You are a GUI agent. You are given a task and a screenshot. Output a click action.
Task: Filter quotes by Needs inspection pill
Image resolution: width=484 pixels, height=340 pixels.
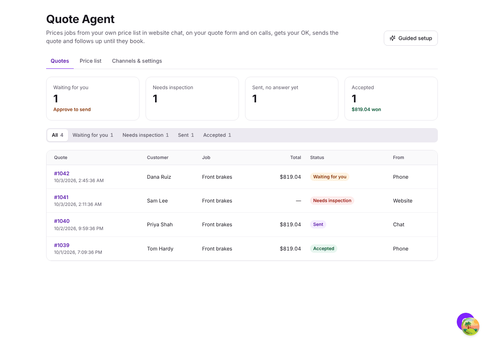pyautogui.click(x=146, y=135)
